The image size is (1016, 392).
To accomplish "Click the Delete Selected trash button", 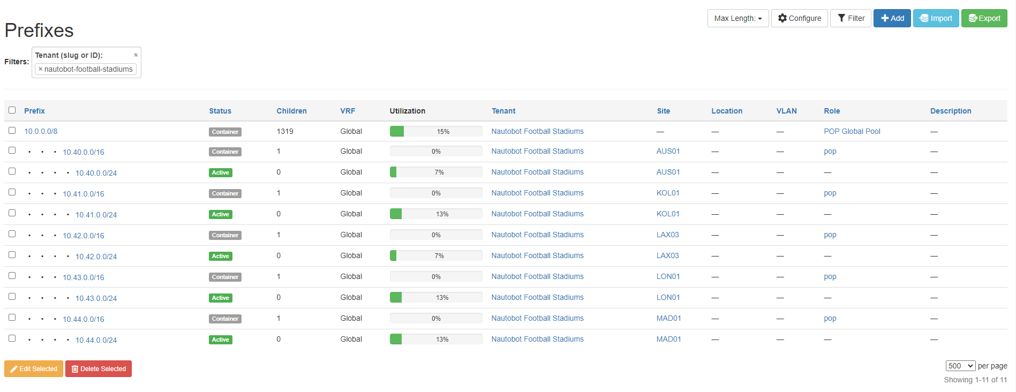I will pyautogui.click(x=99, y=369).
